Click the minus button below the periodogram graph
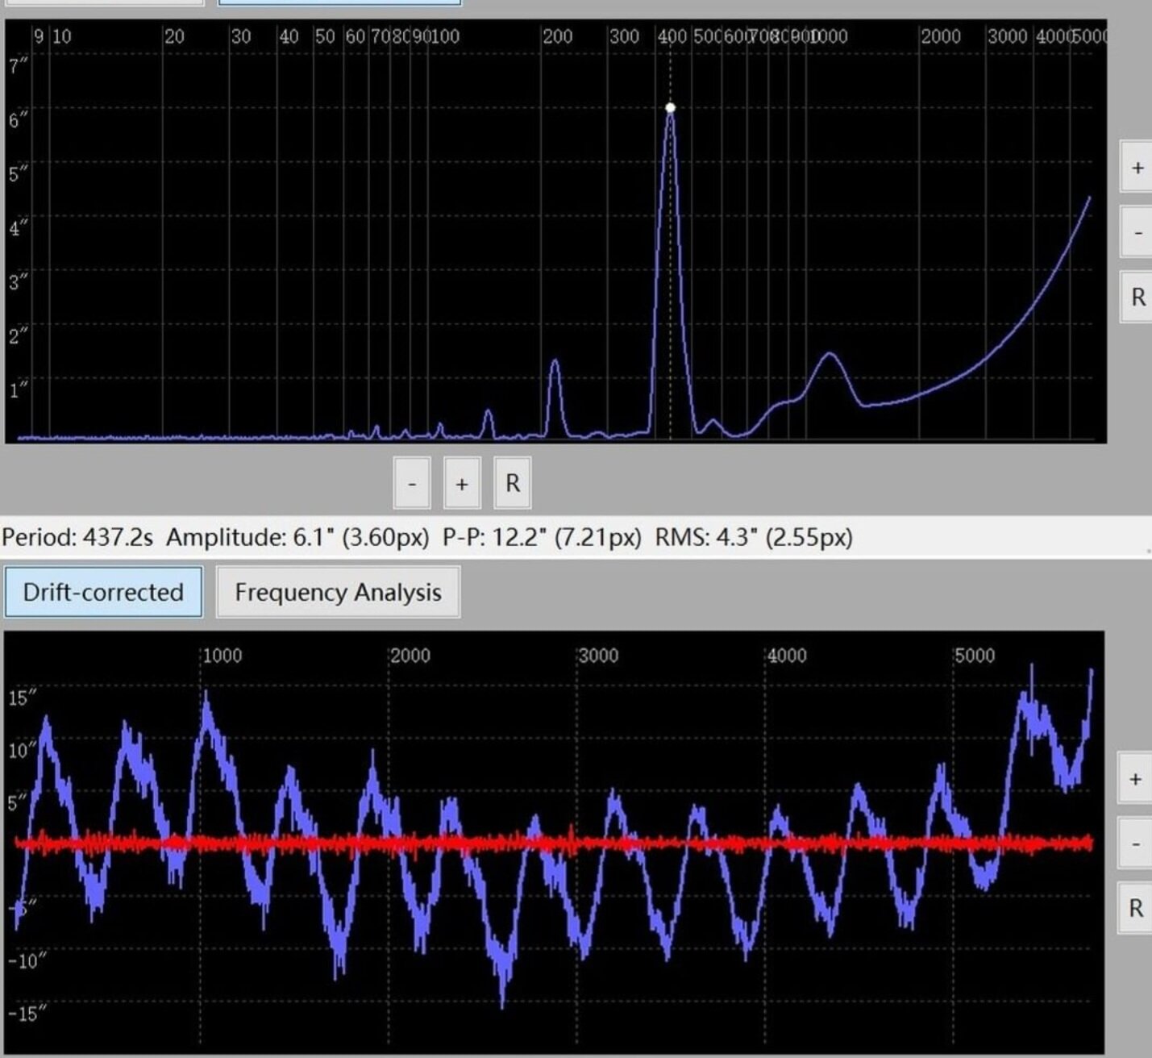 (412, 483)
